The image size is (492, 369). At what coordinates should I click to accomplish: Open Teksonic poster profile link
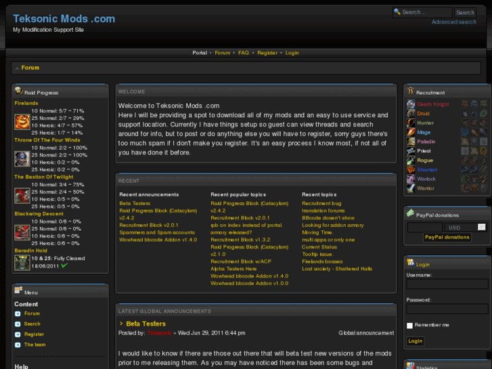(x=160, y=333)
